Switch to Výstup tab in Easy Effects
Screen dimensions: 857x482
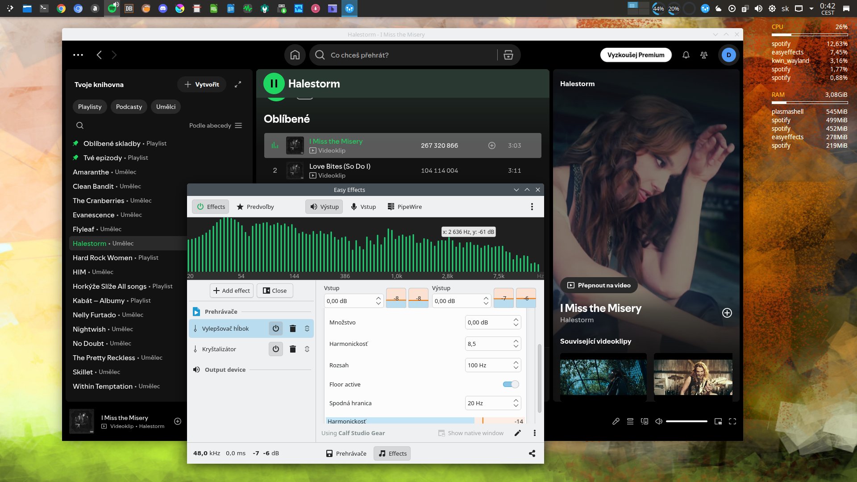[x=324, y=207]
